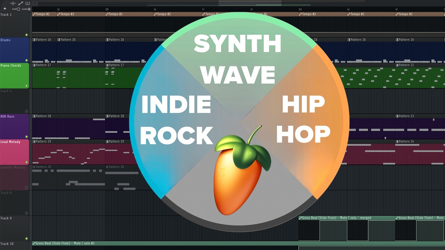Toggle the audio clips filter waveform icon
This screenshot has width=445, height=250.
[13, 3]
